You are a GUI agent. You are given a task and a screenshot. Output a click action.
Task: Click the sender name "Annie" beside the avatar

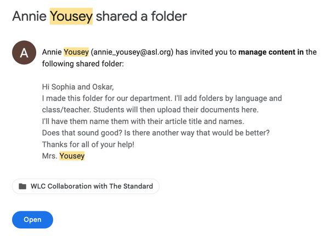click(52, 52)
